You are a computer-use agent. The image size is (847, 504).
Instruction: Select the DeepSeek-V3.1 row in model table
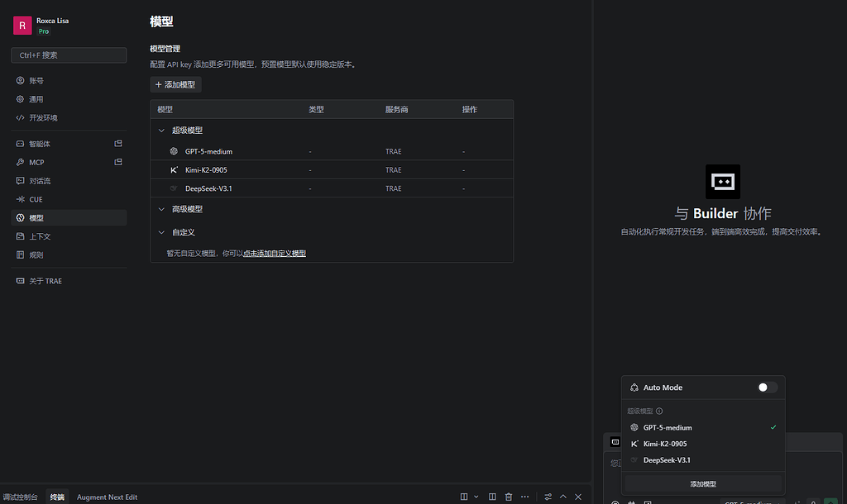(332, 188)
